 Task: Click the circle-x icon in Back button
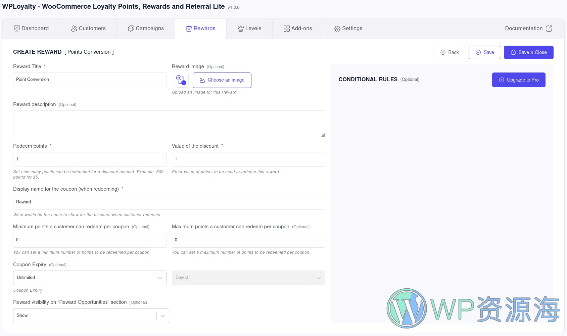(443, 52)
